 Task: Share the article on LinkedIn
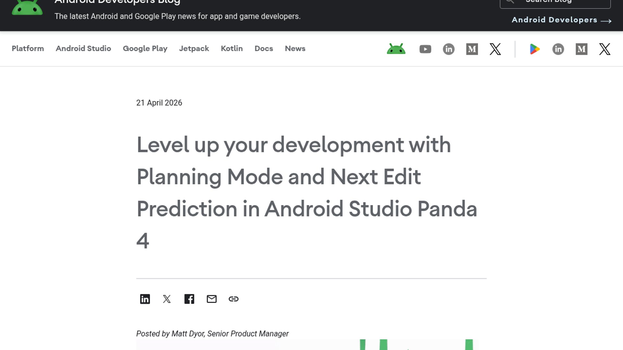[145, 299]
